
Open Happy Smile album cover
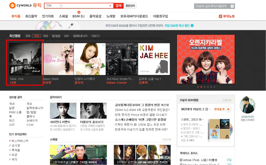pos(58,59)
